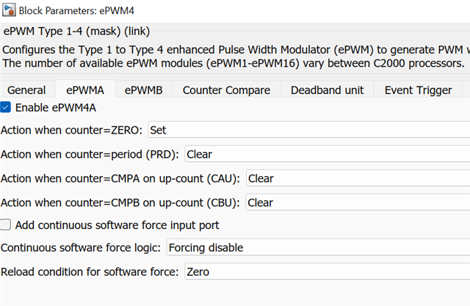Open the counter=period (PRD) action dropdown
Viewport: 470px width, 306px height.
[328, 154]
